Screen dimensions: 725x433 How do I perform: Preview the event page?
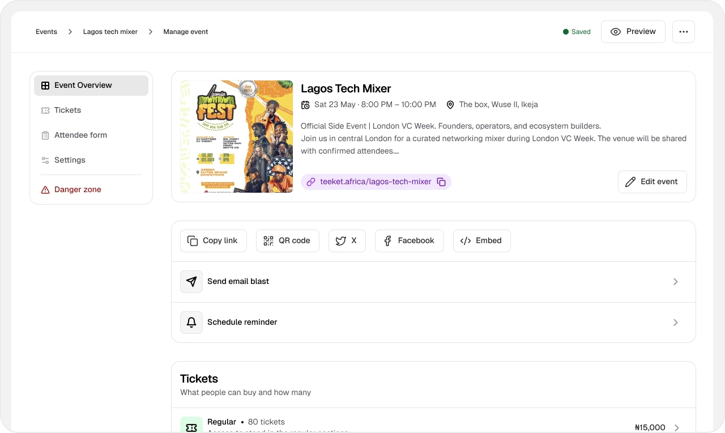(633, 32)
